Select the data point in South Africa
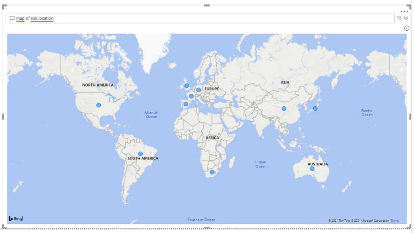 (212, 172)
